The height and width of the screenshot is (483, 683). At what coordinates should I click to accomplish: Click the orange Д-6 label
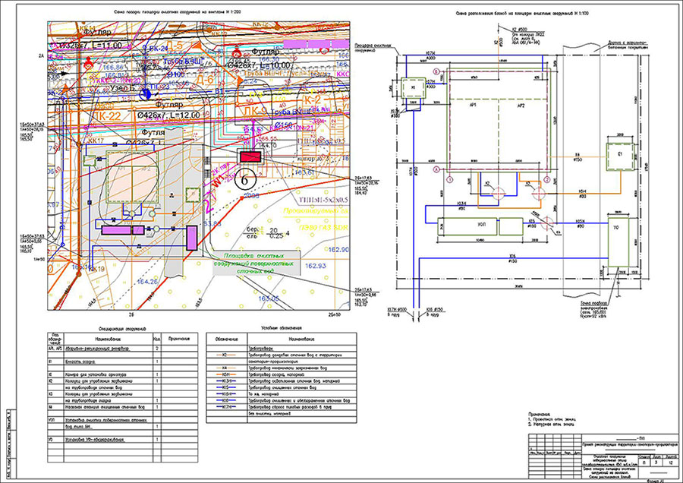tap(205, 80)
